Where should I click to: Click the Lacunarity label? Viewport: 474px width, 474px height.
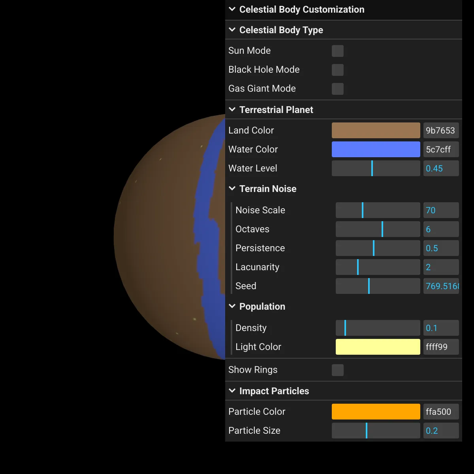[258, 267]
